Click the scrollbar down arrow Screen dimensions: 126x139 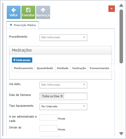coord(121,134)
